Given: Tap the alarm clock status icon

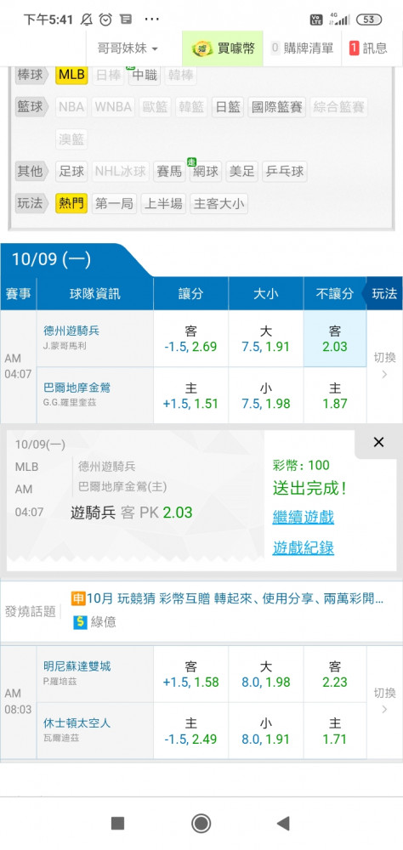Looking at the screenshot, I should click(x=105, y=20).
